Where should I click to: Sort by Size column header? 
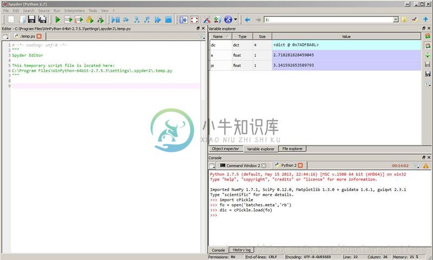tap(262, 36)
